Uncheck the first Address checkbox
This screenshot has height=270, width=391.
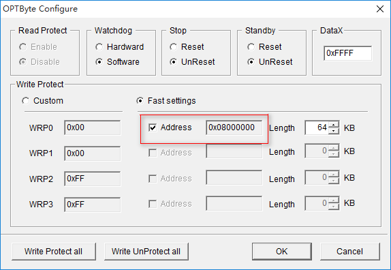tap(153, 127)
